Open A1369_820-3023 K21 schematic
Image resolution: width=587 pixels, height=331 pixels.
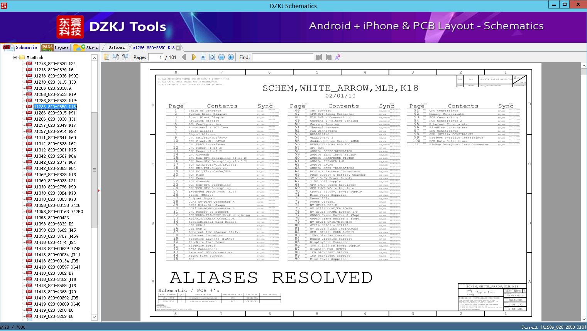55,181
